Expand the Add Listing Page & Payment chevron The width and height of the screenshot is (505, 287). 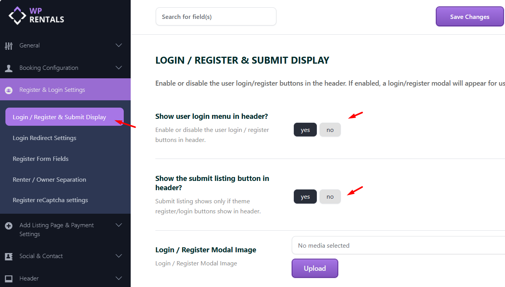click(x=119, y=225)
